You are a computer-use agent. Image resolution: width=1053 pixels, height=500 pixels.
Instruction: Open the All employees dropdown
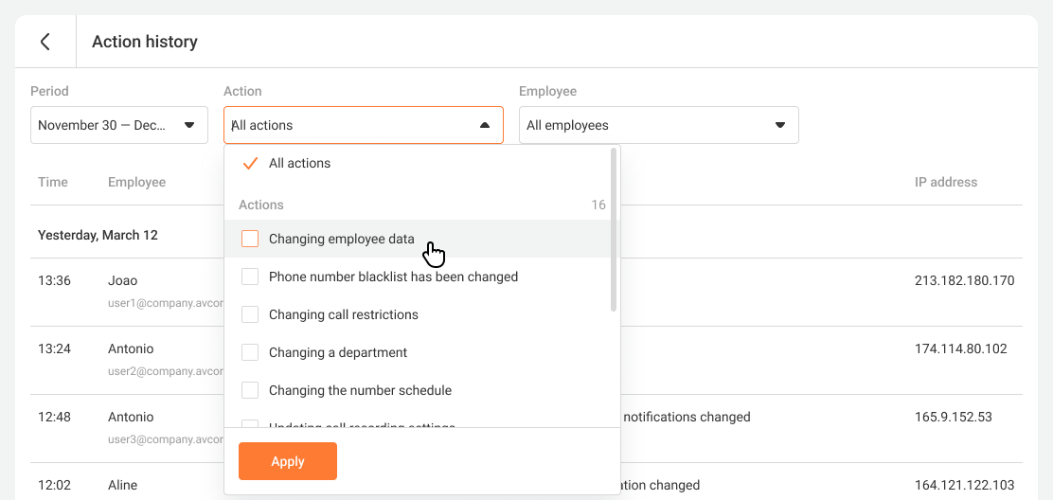659,125
